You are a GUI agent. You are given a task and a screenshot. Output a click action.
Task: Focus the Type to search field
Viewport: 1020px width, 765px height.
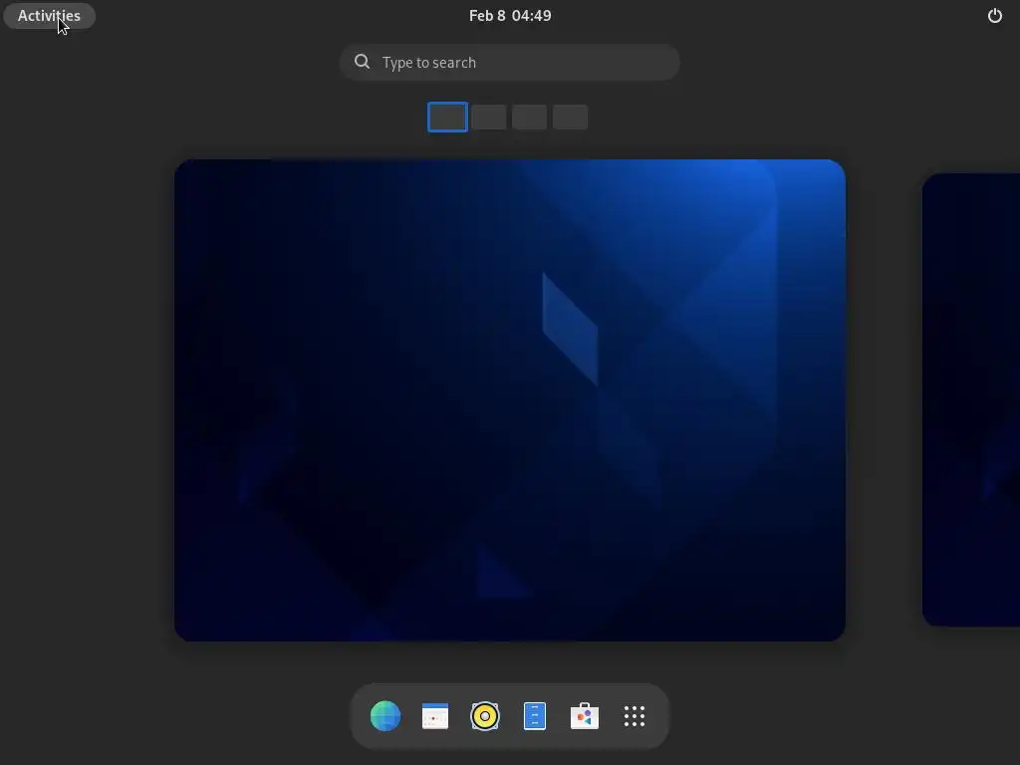510,63
